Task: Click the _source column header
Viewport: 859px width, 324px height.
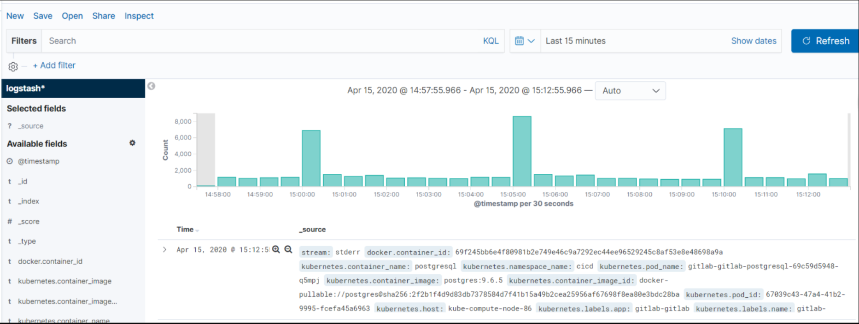Action: coord(312,229)
